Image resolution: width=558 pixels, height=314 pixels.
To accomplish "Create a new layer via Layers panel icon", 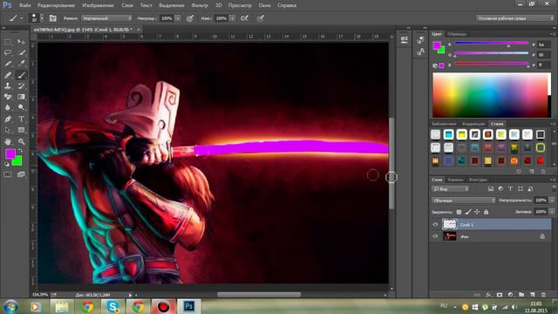I will pyautogui.click(x=533, y=295).
